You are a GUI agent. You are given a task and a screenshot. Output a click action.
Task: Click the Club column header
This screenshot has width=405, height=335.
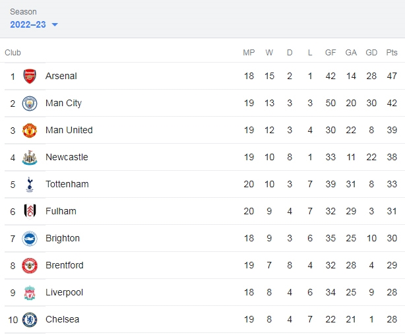[13, 53]
